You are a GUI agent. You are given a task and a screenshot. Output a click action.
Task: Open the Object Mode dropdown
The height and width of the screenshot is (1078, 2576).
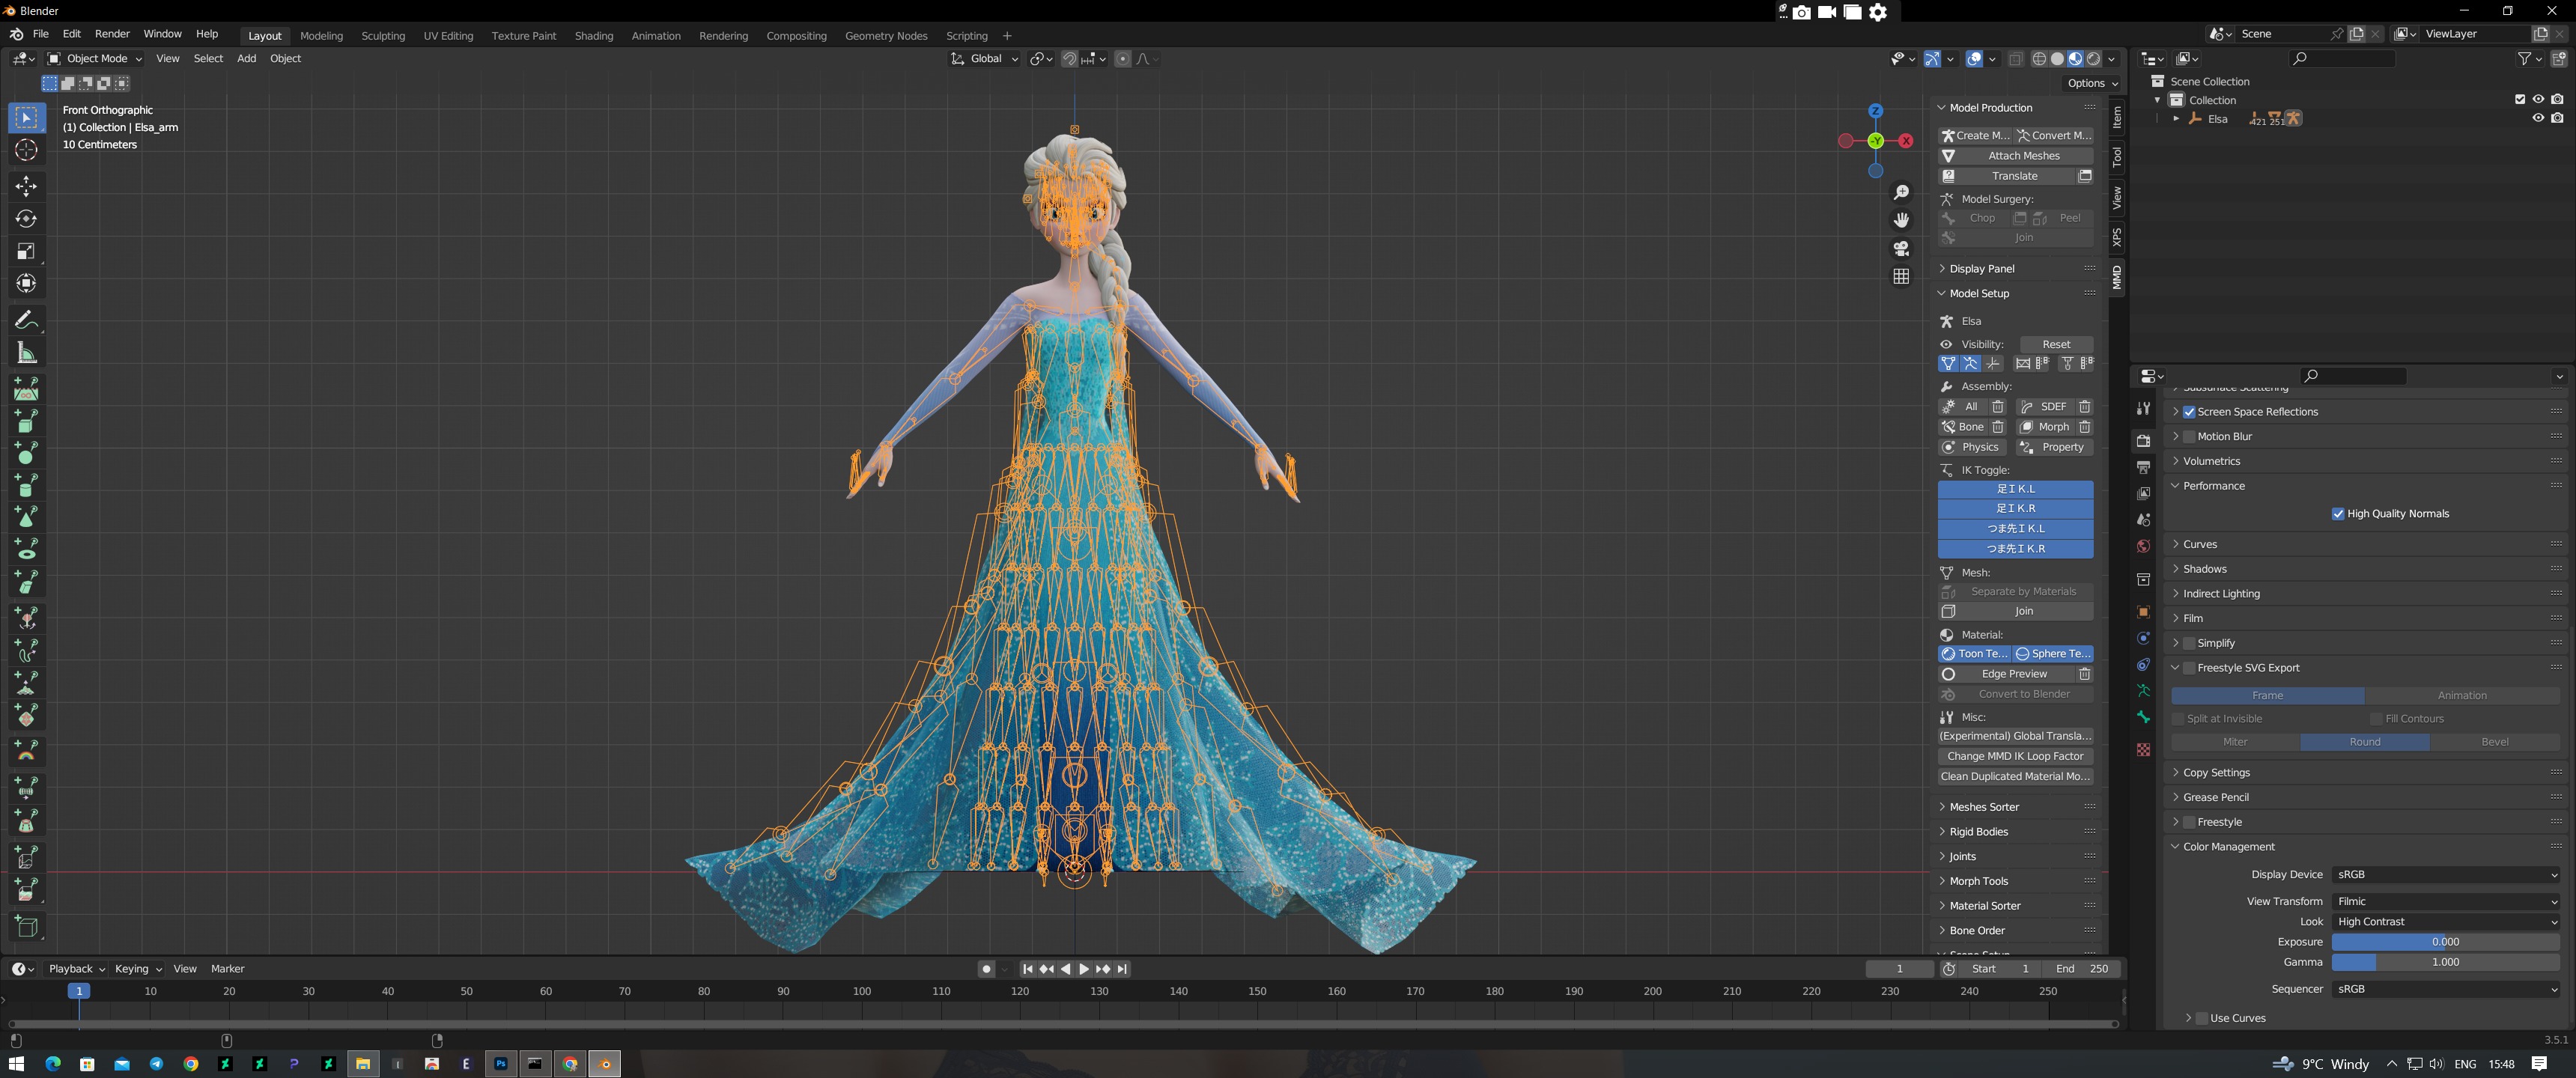[x=95, y=59]
